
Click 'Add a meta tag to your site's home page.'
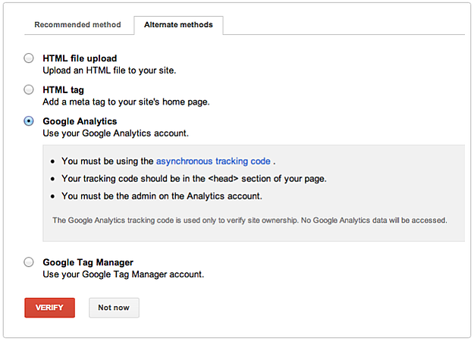tap(126, 102)
